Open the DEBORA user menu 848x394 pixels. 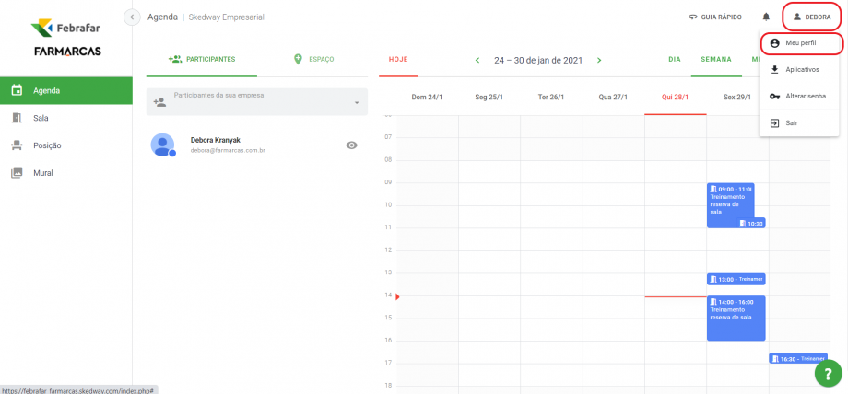click(811, 17)
